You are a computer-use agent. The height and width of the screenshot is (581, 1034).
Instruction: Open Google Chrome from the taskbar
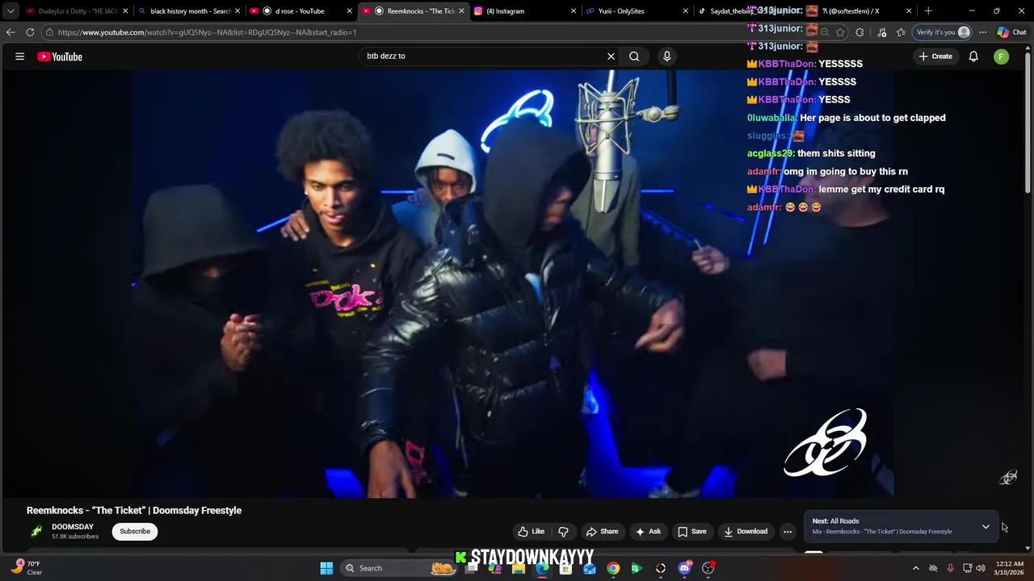point(613,568)
